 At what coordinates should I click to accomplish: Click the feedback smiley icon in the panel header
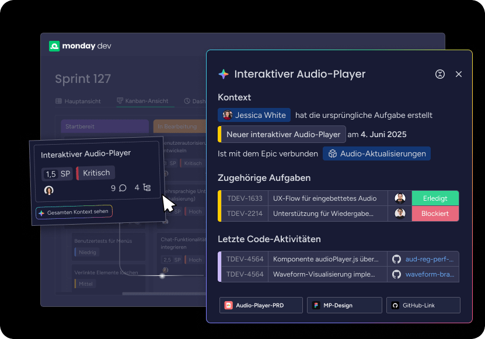(x=439, y=74)
